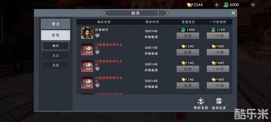The height and width of the screenshot is (122, 271).
Task: Click 竞价 on second 神兵碎片自选 row
Action: [x=188, y=69]
